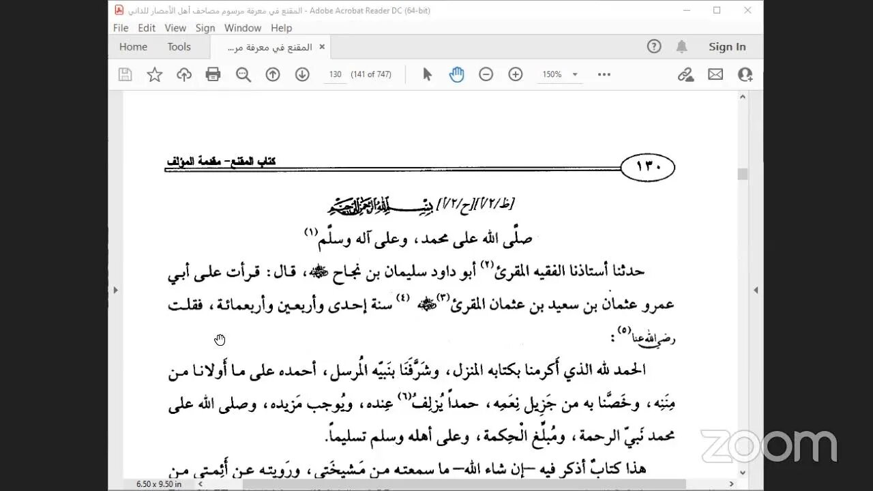
Task: Click the scroll right arrow at bottom
Action: 732,484
